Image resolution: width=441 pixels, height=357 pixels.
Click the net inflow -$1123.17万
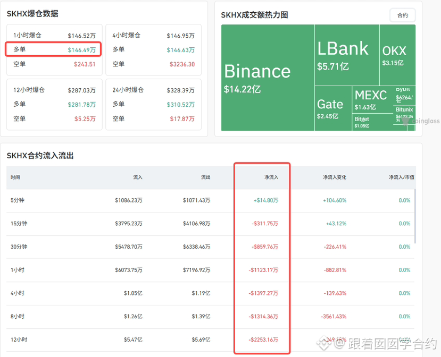tap(263, 270)
